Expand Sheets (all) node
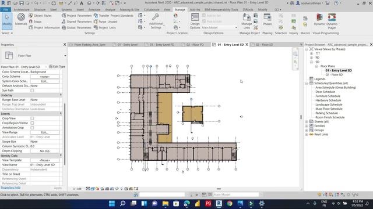 (307, 121)
